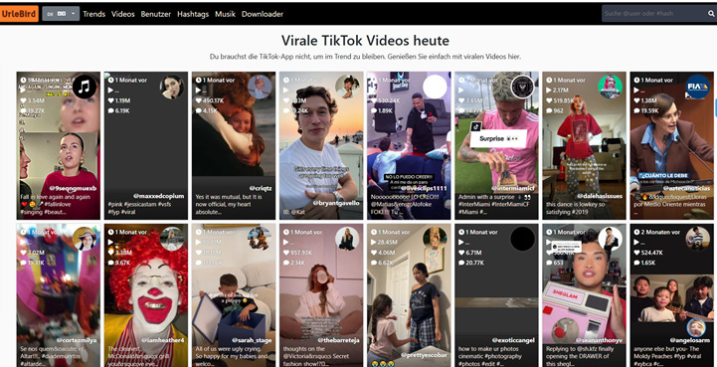Play the 'Fall in love again and again' video

58,145
